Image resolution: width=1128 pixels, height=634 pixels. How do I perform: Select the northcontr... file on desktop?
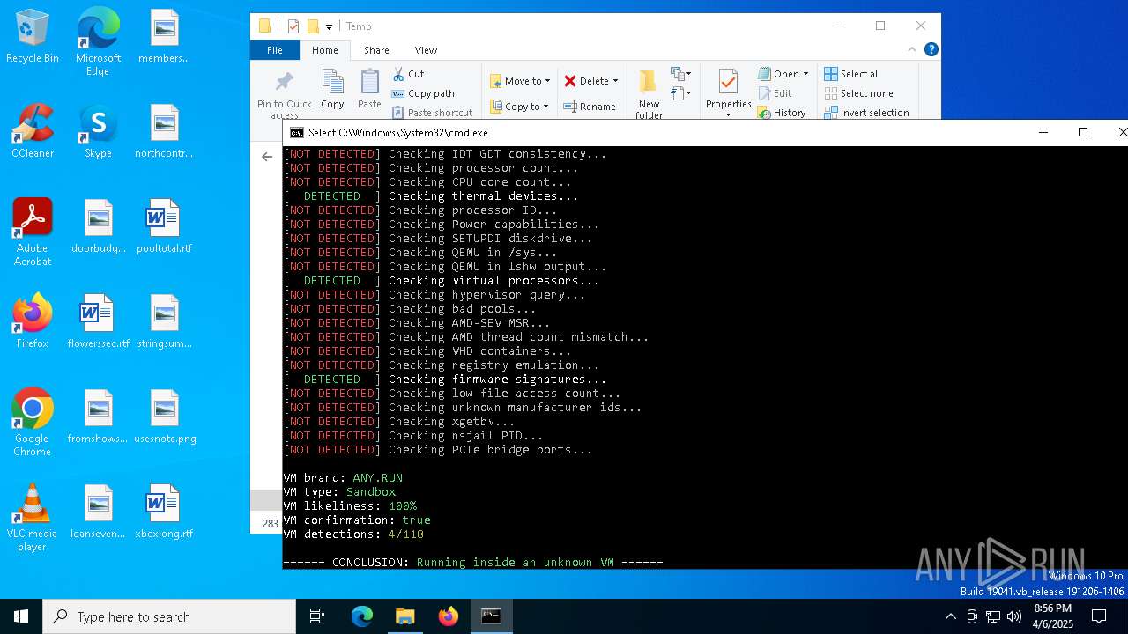tap(164, 131)
